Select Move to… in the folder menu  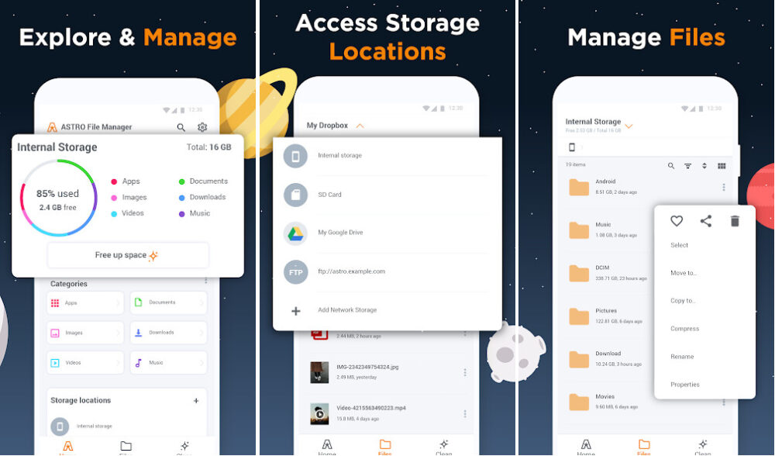click(x=685, y=272)
